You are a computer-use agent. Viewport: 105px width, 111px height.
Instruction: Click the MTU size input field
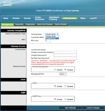tap(48, 41)
